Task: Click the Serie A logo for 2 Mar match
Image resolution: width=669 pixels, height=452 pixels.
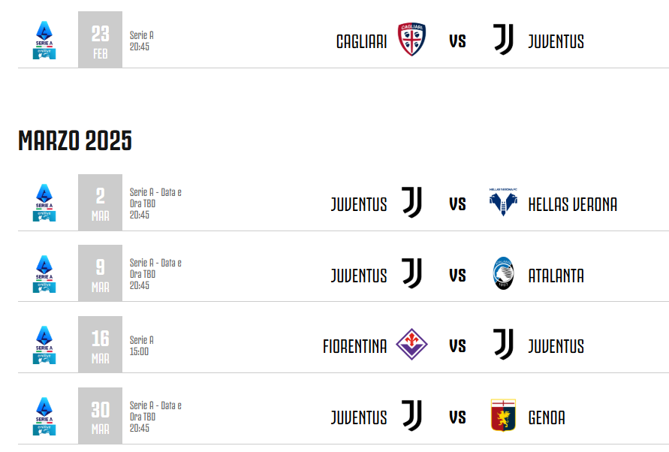Action: [x=44, y=203]
